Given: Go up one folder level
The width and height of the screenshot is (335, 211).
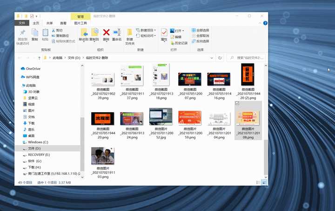Looking at the screenshot, I should [x=39, y=58].
